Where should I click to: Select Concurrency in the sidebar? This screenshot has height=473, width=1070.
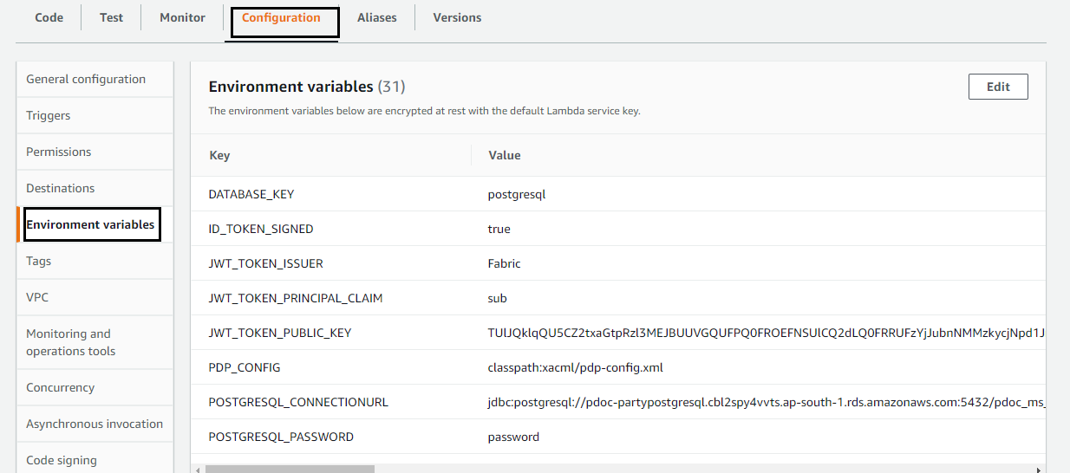61,387
